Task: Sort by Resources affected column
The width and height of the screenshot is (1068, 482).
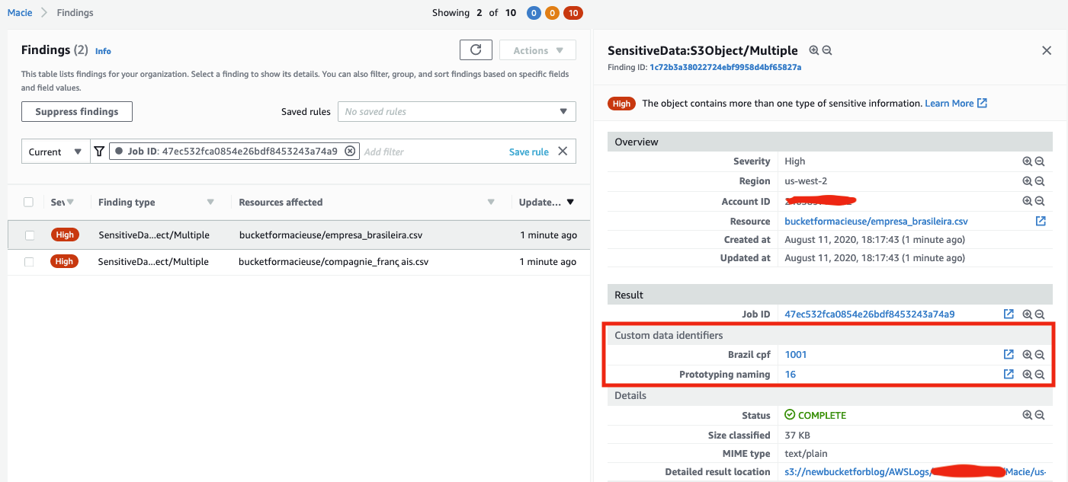Action: point(492,202)
